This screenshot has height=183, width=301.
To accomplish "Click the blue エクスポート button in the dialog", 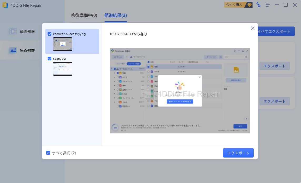I will point(238,153).
